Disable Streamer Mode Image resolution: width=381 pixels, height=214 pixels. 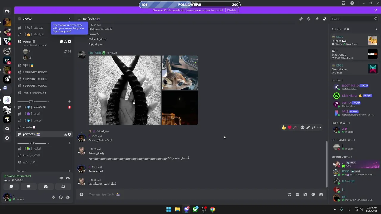pyautogui.click(x=232, y=10)
